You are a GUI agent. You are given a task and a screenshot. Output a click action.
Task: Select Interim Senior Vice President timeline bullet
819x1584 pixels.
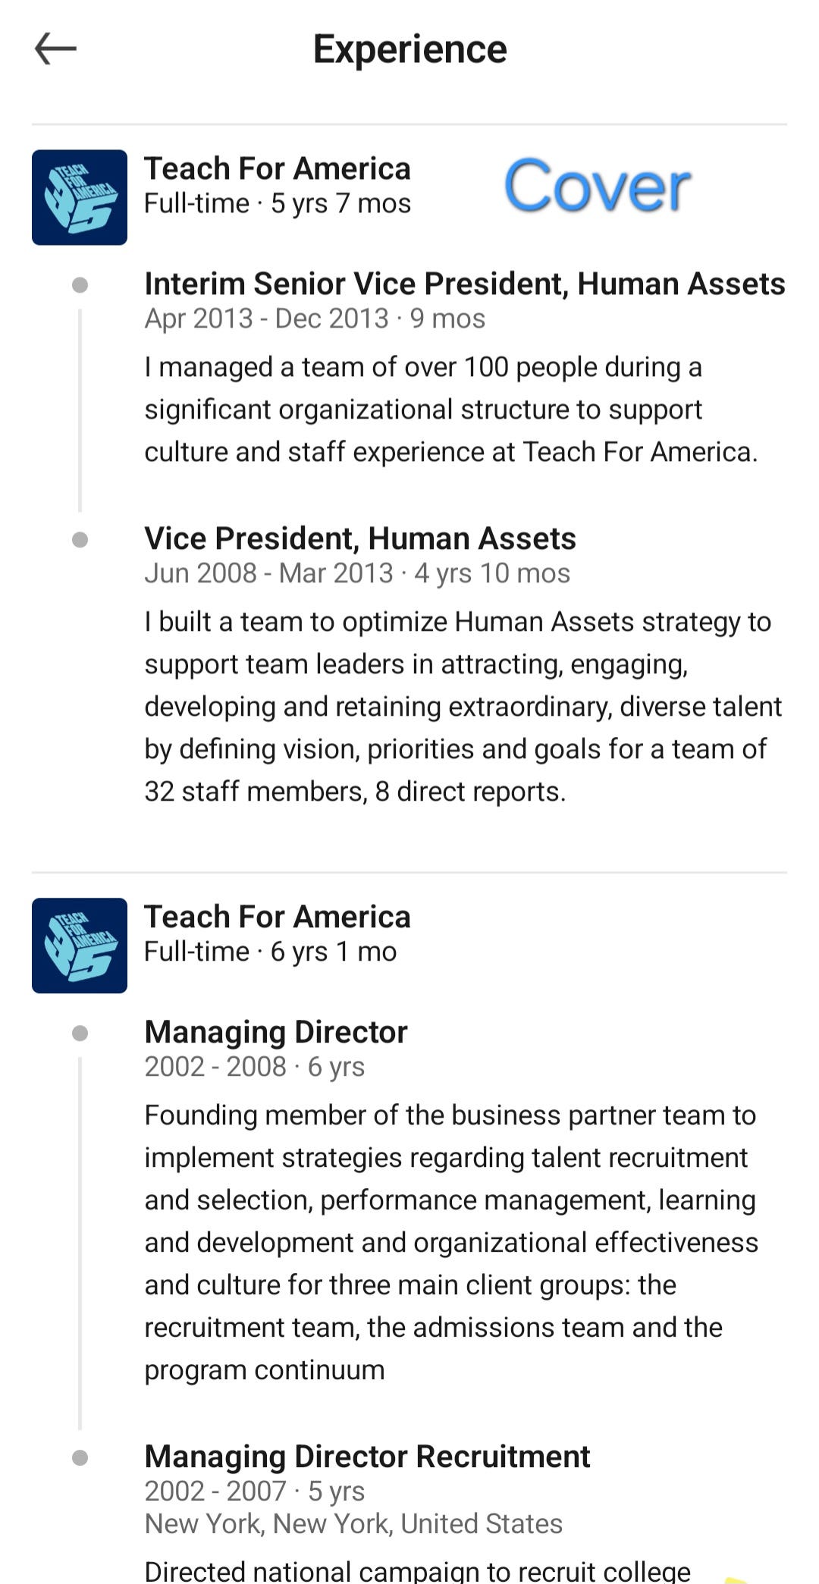click(80, 285)
